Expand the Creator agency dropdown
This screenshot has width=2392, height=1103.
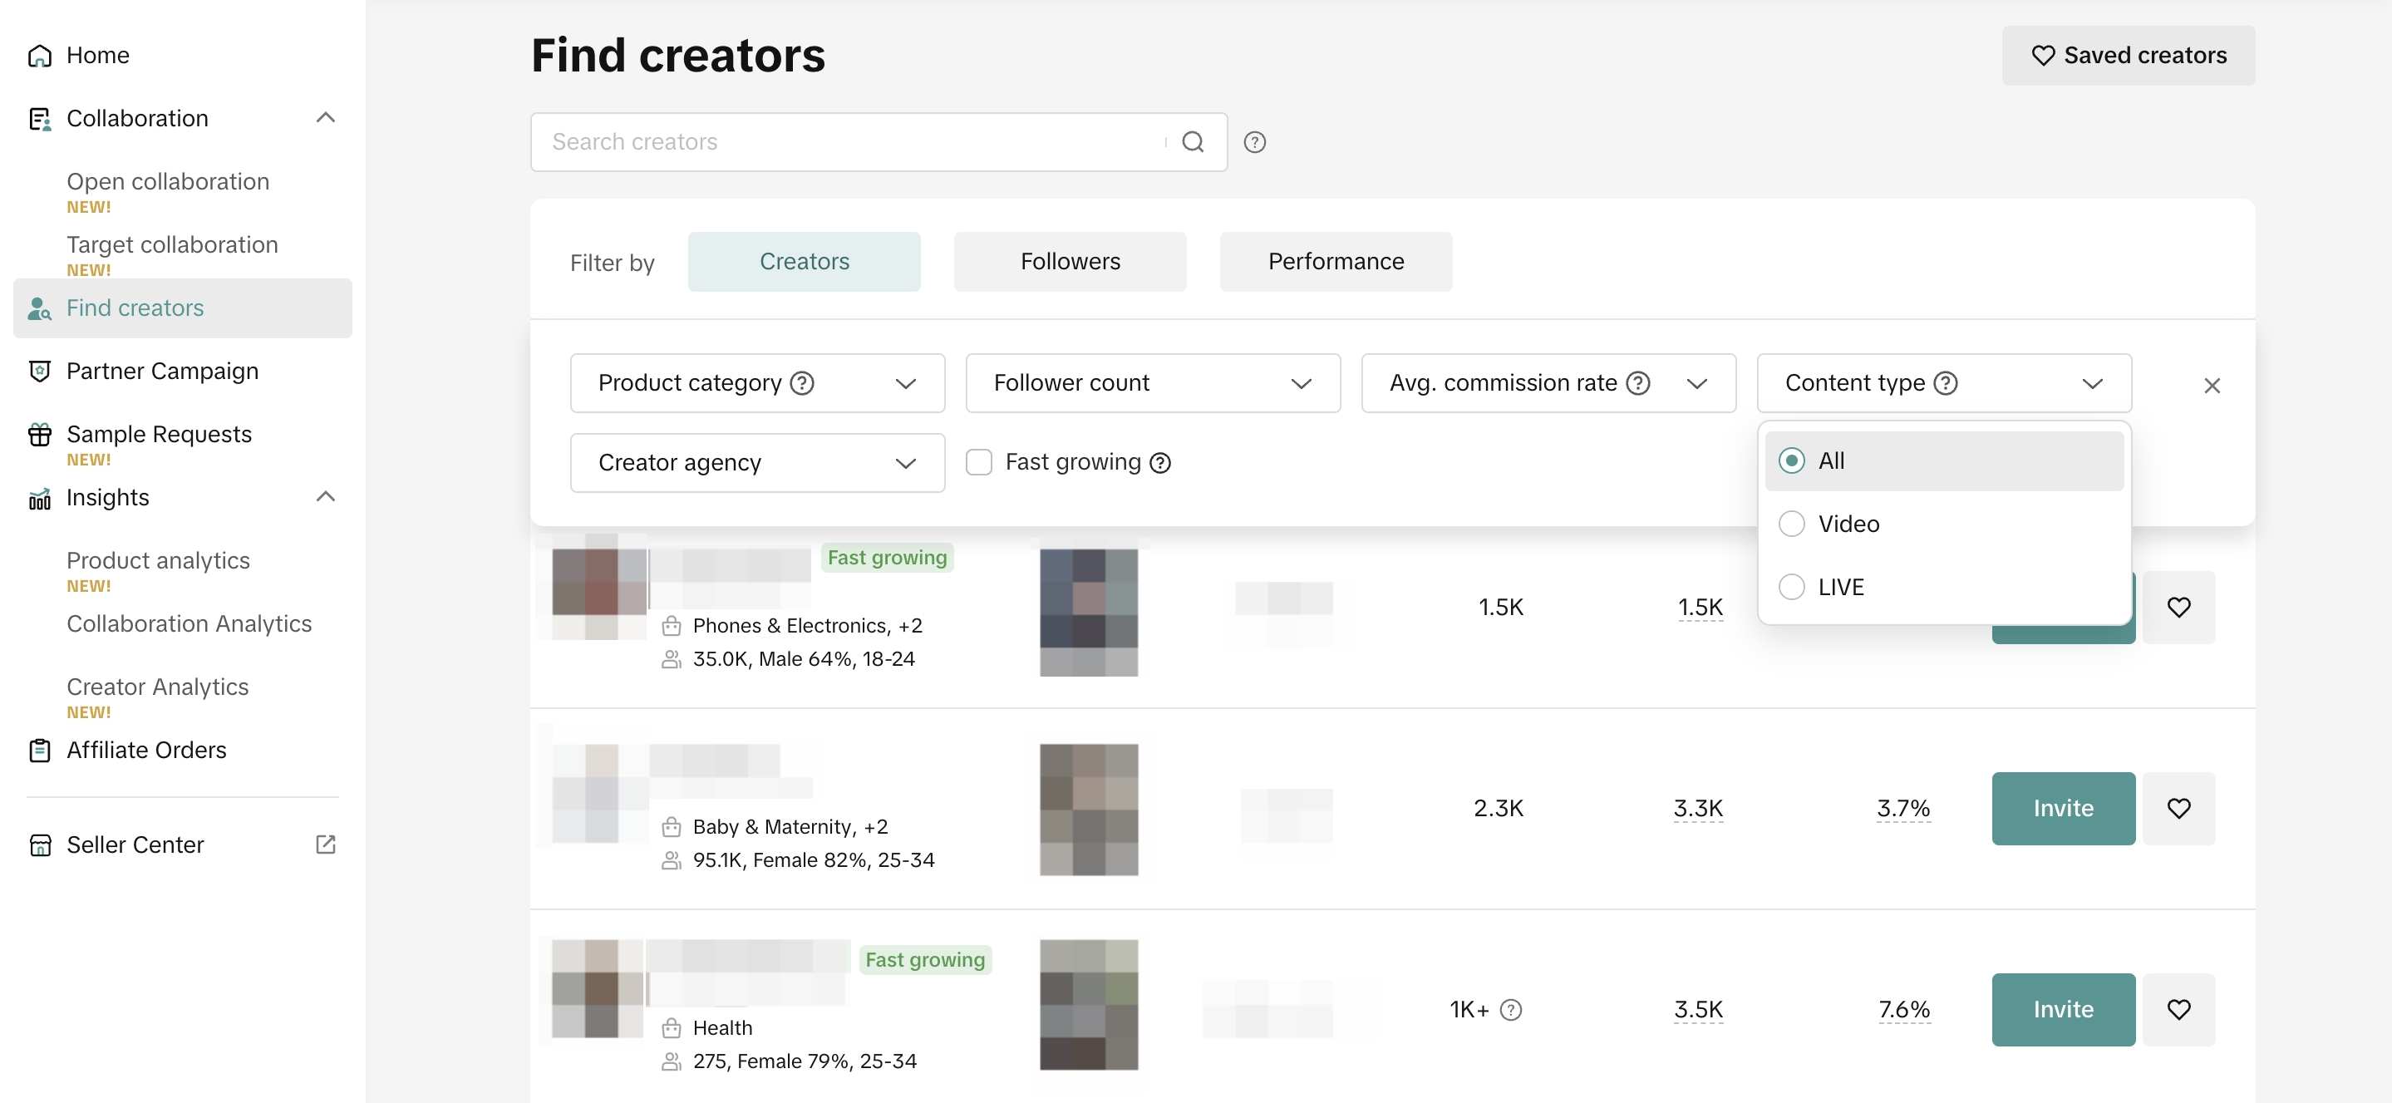[757, 462]
